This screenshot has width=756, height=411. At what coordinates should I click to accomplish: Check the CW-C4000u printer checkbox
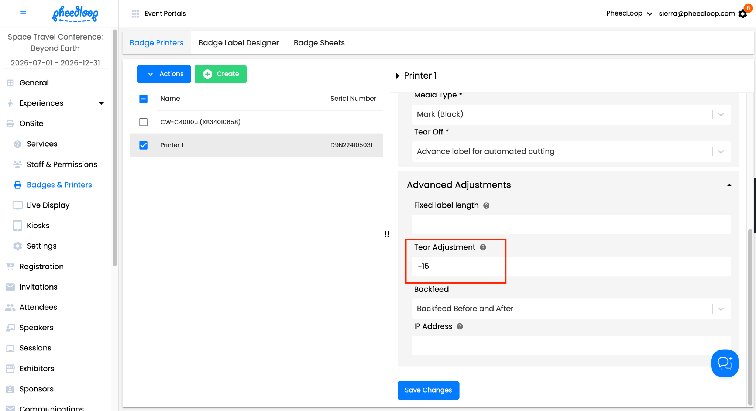(143, 122)
